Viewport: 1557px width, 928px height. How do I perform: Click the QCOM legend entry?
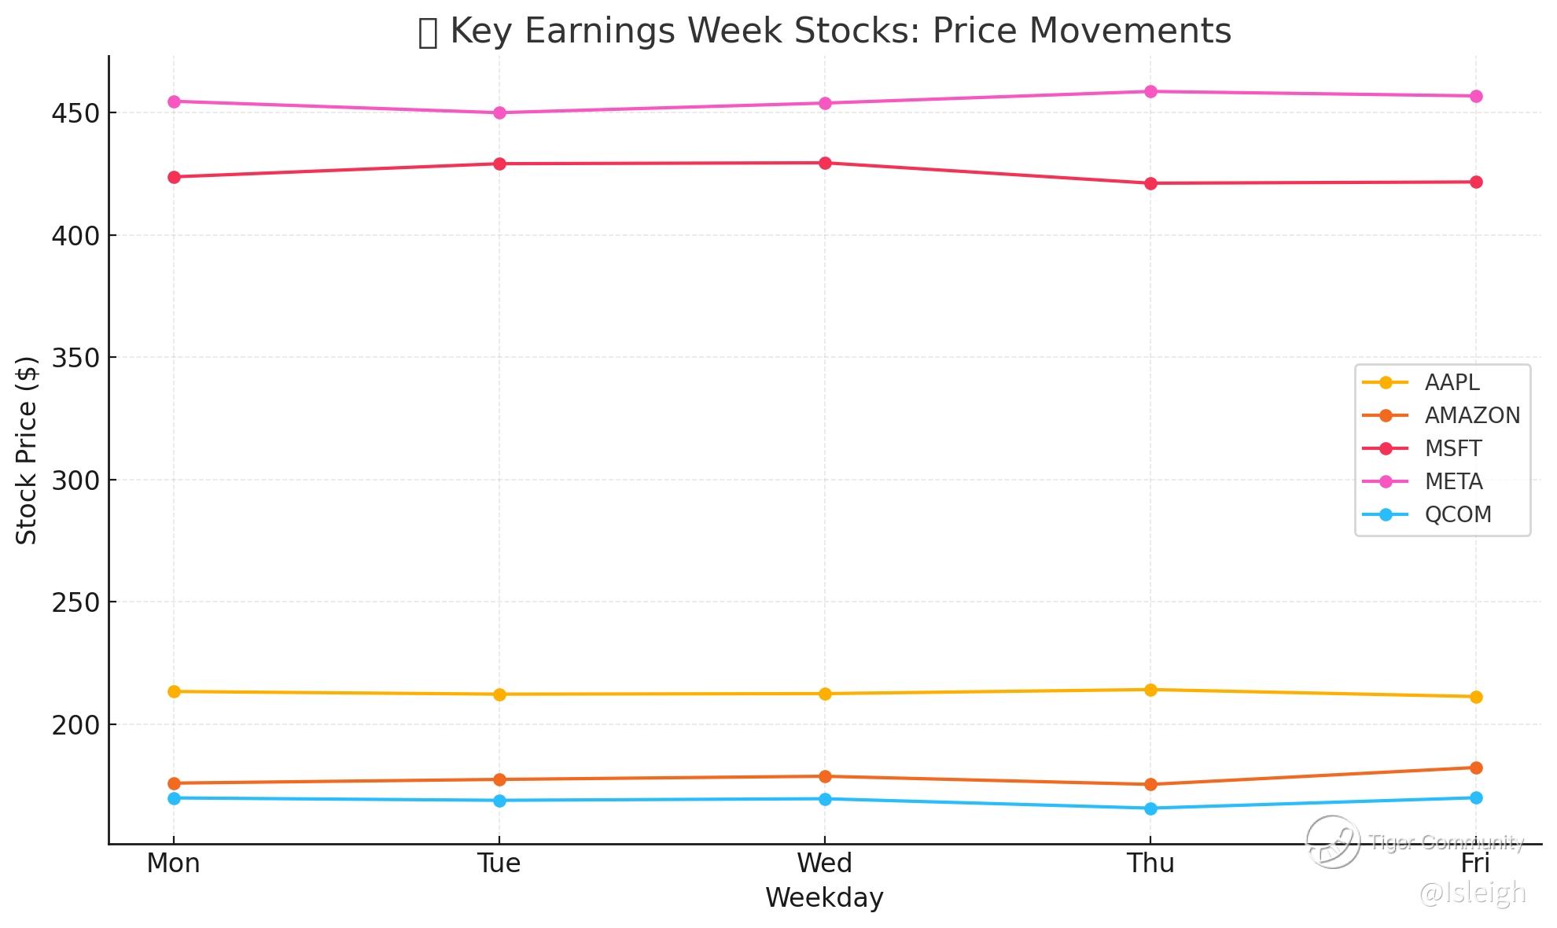pyautogui.click(x=1457, y=515)
